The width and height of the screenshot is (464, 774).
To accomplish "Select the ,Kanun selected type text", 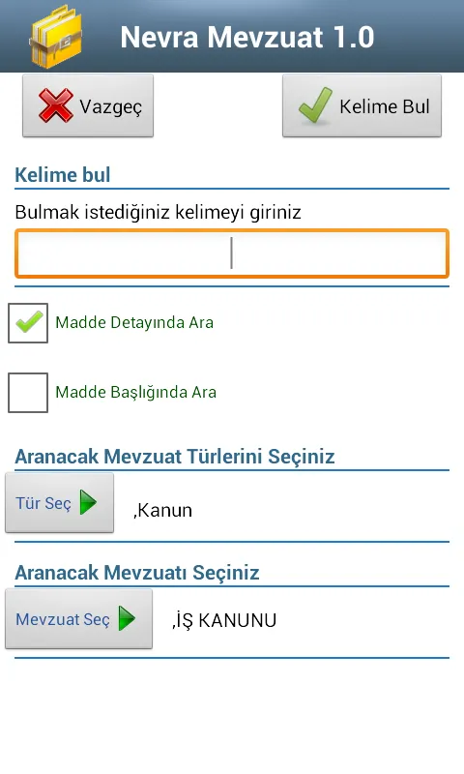I will 162,511.
